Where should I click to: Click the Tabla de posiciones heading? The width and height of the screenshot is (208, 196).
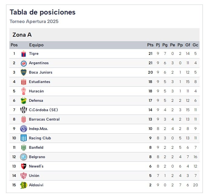click(43, 12)
